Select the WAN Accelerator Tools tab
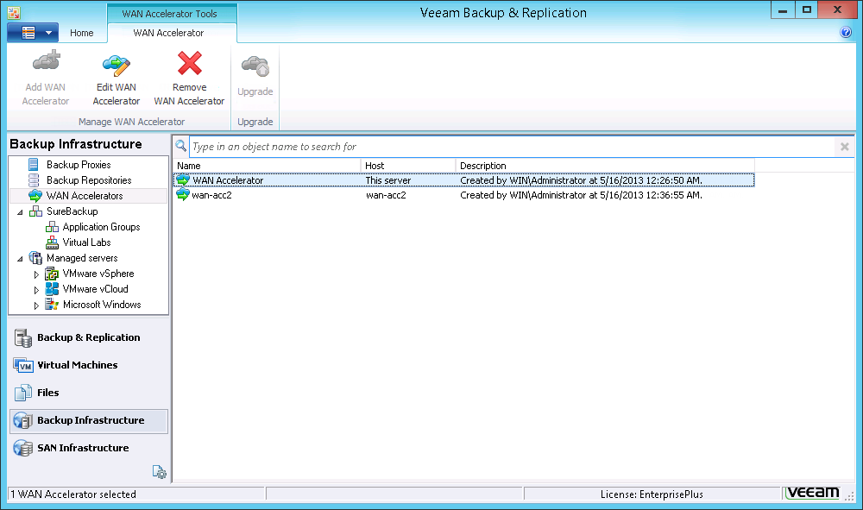 tap(172, 14)
